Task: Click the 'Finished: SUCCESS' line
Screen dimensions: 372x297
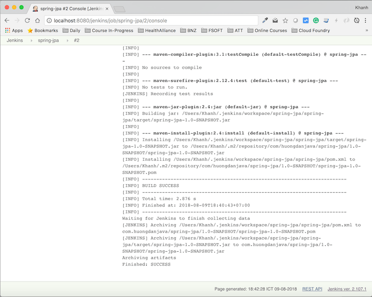Action: click(146, 264)
